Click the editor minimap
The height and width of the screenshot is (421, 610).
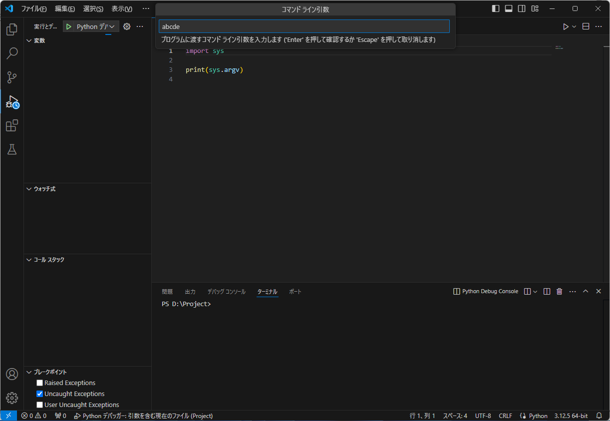559,47
